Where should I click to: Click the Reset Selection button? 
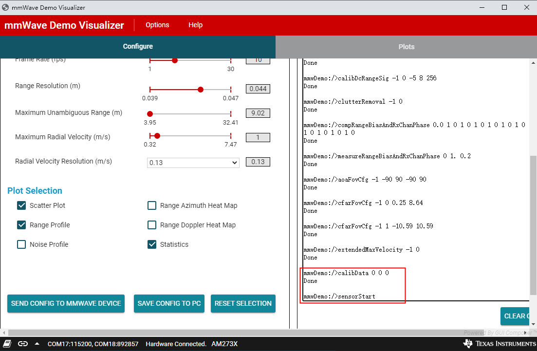(x=243, y=303)
